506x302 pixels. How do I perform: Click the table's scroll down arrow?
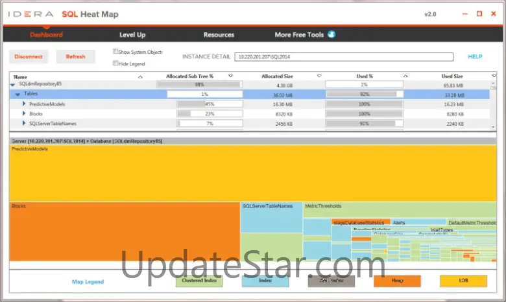tap(493, 127)
